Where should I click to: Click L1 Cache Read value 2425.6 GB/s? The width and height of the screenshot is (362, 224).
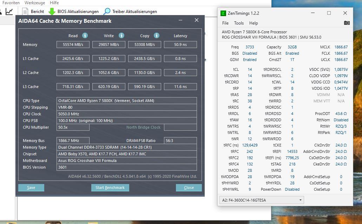(x=73, y=59)
